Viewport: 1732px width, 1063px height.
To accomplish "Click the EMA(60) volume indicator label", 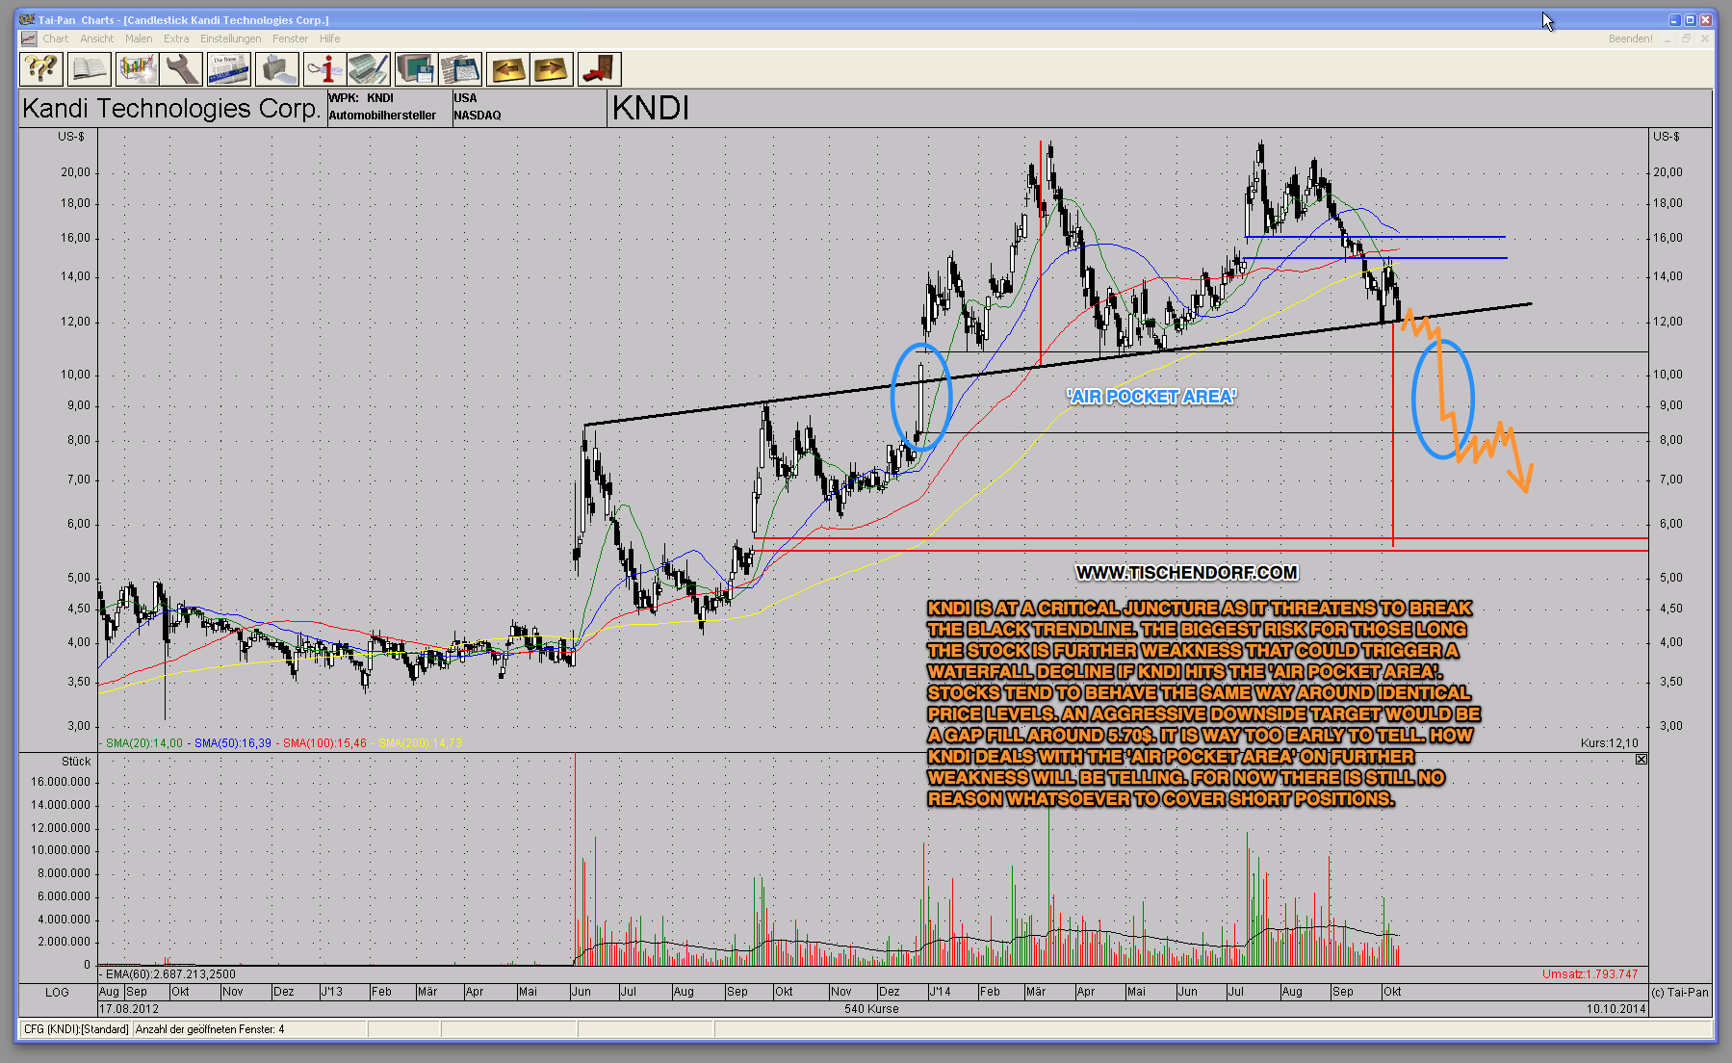I will 169,974.
